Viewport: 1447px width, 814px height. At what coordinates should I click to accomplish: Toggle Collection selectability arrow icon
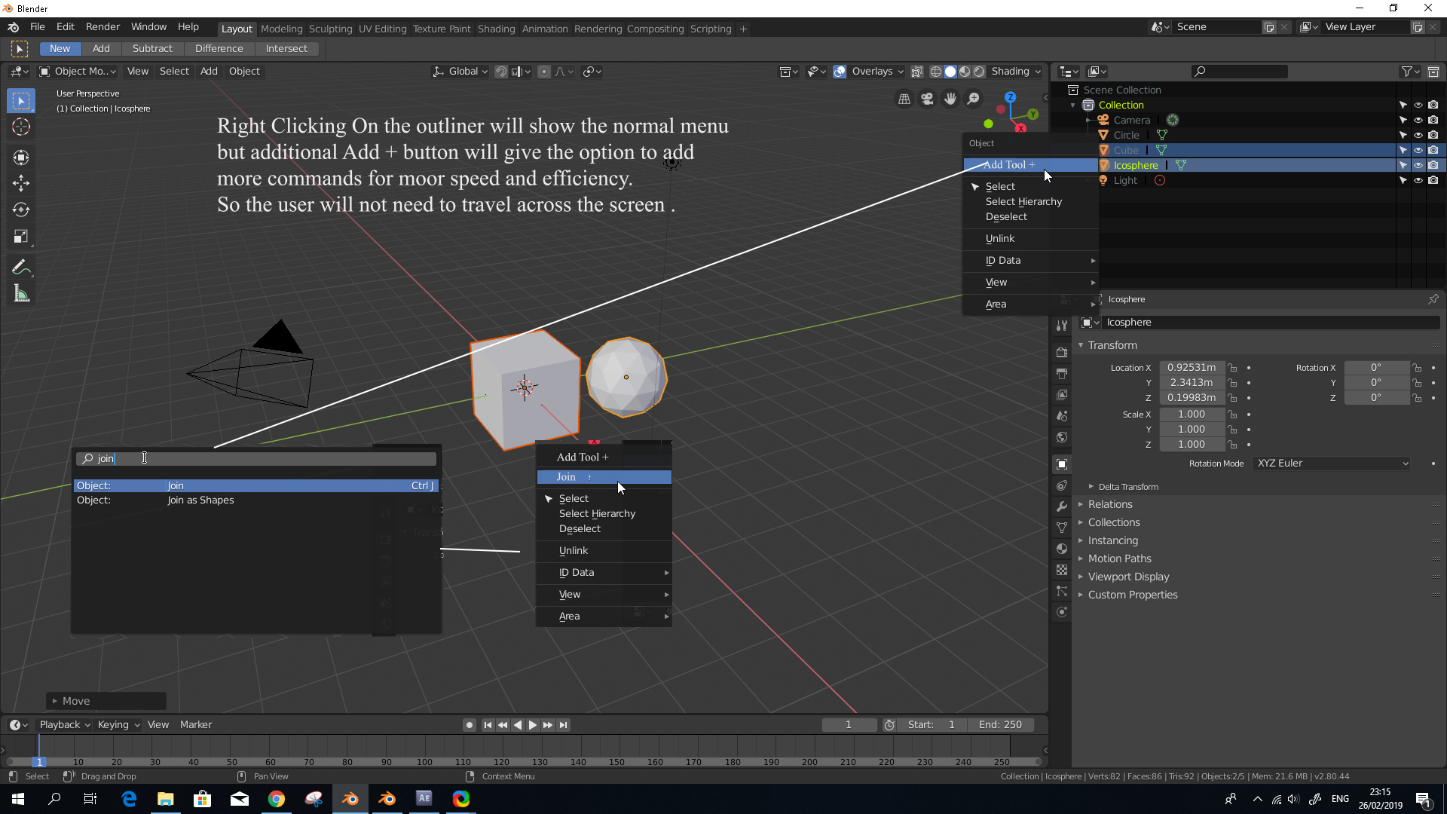(x=1403, y=105)
